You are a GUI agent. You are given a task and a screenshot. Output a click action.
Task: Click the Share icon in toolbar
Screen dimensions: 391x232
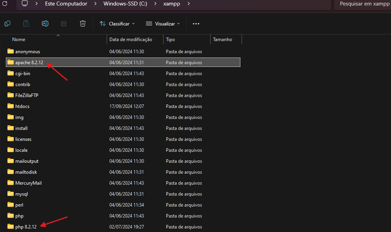64,23
